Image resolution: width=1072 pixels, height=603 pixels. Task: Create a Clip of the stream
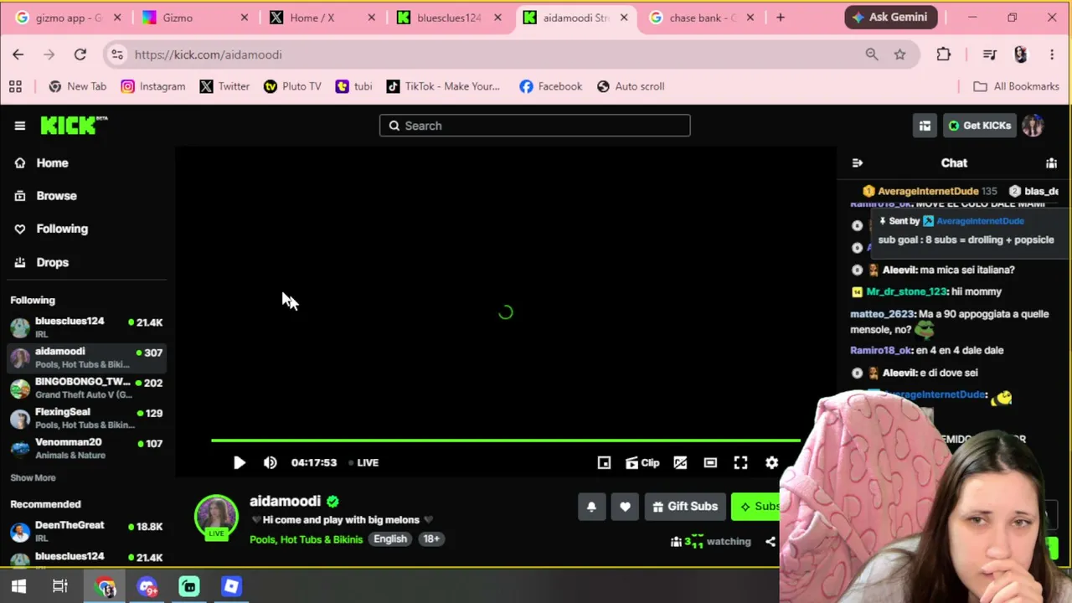[x=642, y=462]
